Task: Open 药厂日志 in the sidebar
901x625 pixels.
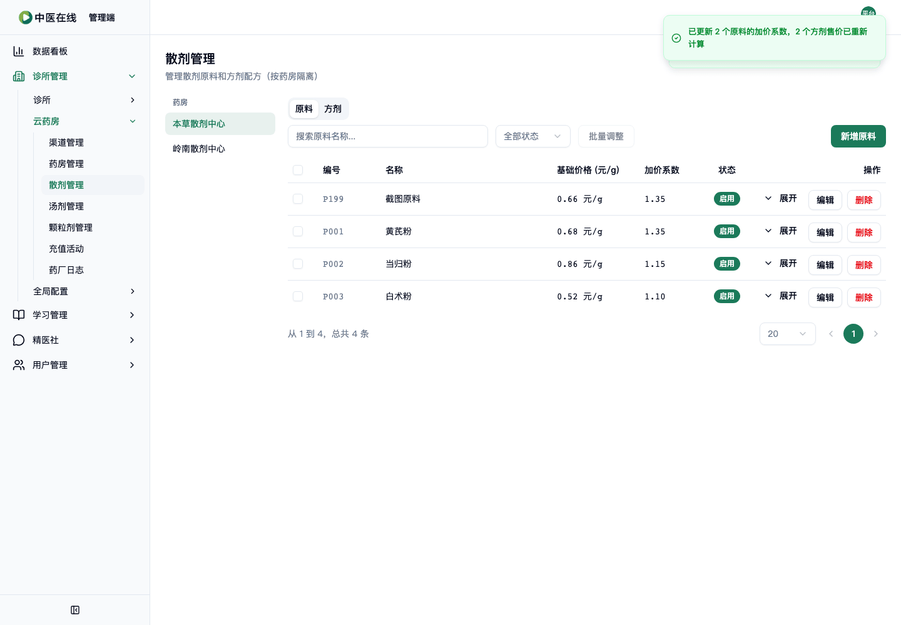Action: [93, 270]
